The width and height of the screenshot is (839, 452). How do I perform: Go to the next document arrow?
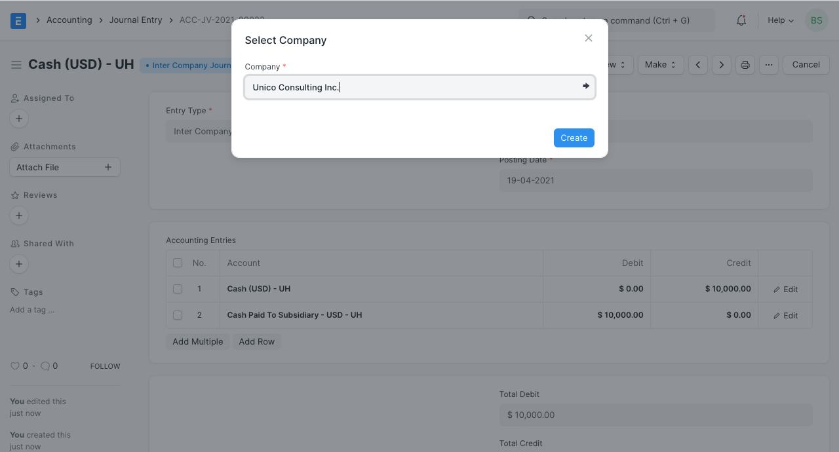click(722, 65)
